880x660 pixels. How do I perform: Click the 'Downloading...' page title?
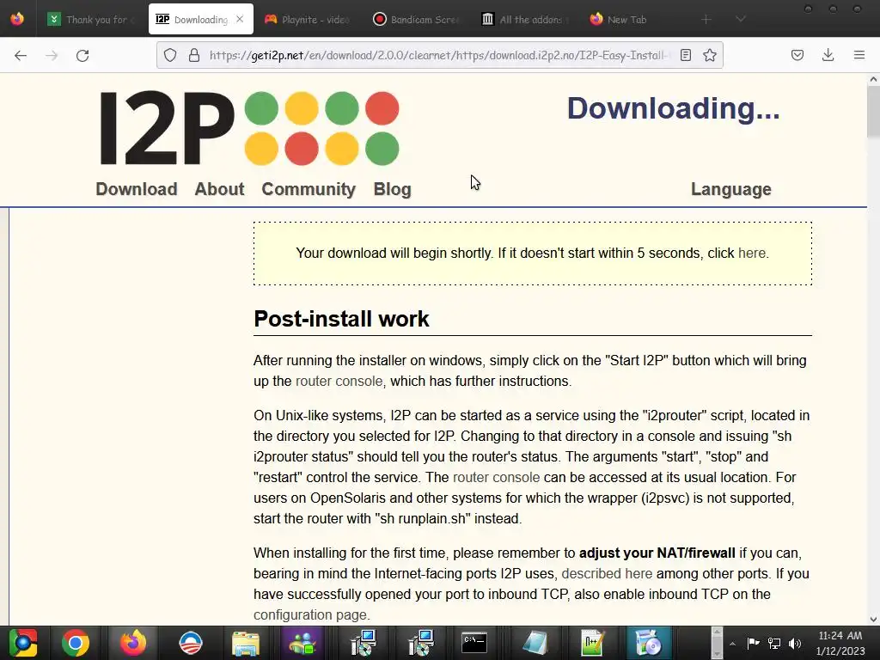click(673, 108)
